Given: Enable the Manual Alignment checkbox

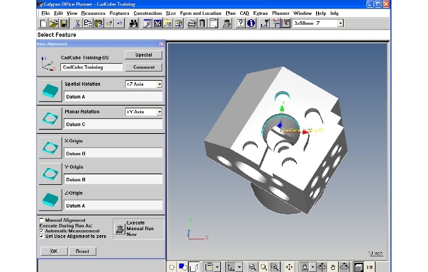Looking at the screenshot, I should click(42, 220).
